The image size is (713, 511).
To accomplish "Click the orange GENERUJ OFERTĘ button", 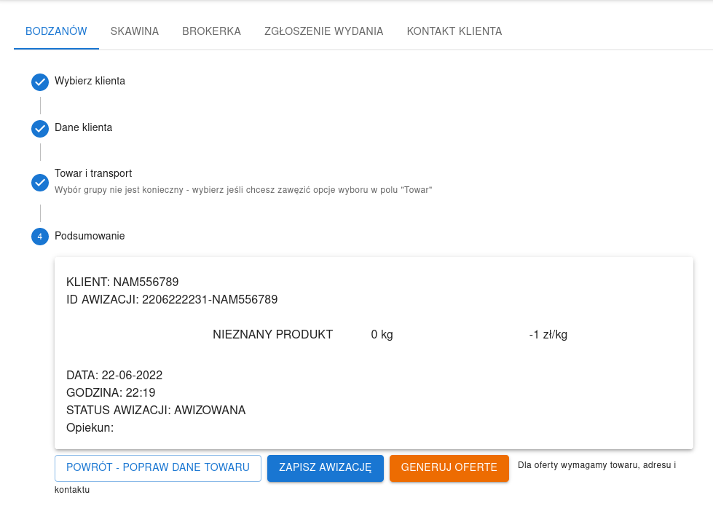I will tap(449, 468).
